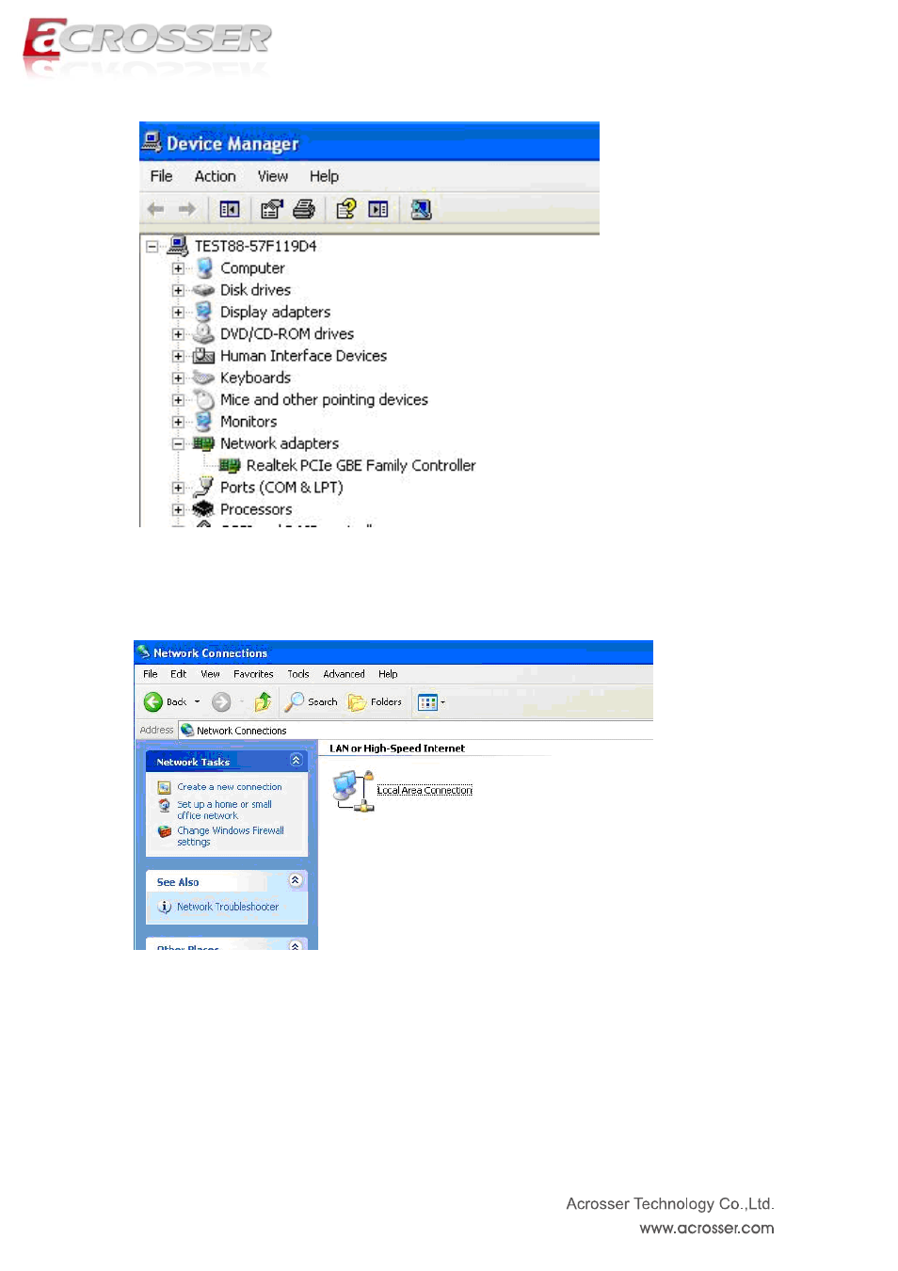Expand the Display adapters node

[x=178, y=312]
